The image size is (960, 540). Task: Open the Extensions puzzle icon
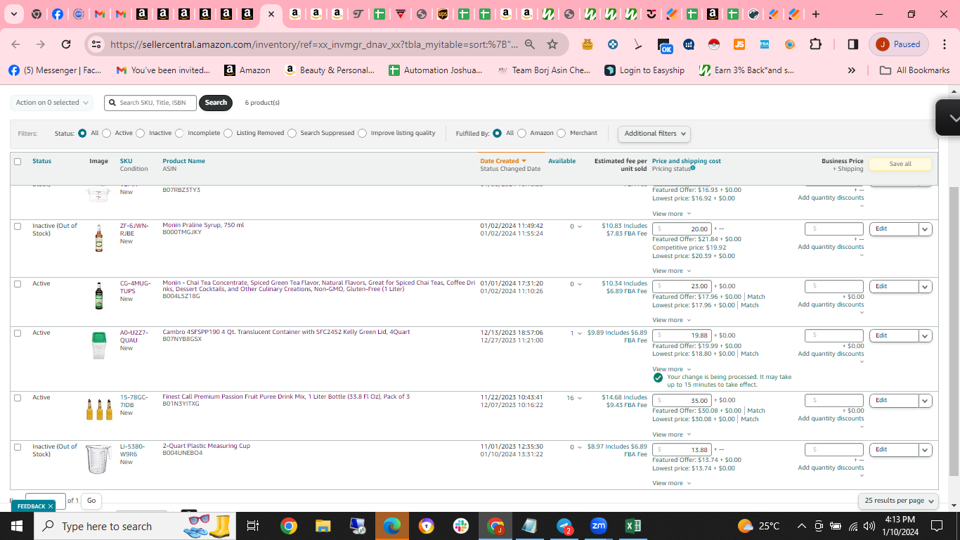coord(815,44)
